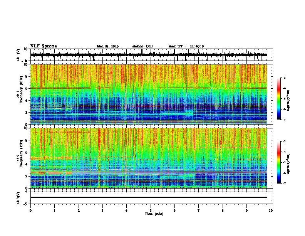The image size is (305, 236).
Task: Select the ch.1 spectrogram color bar
Action: pos(279,99)
